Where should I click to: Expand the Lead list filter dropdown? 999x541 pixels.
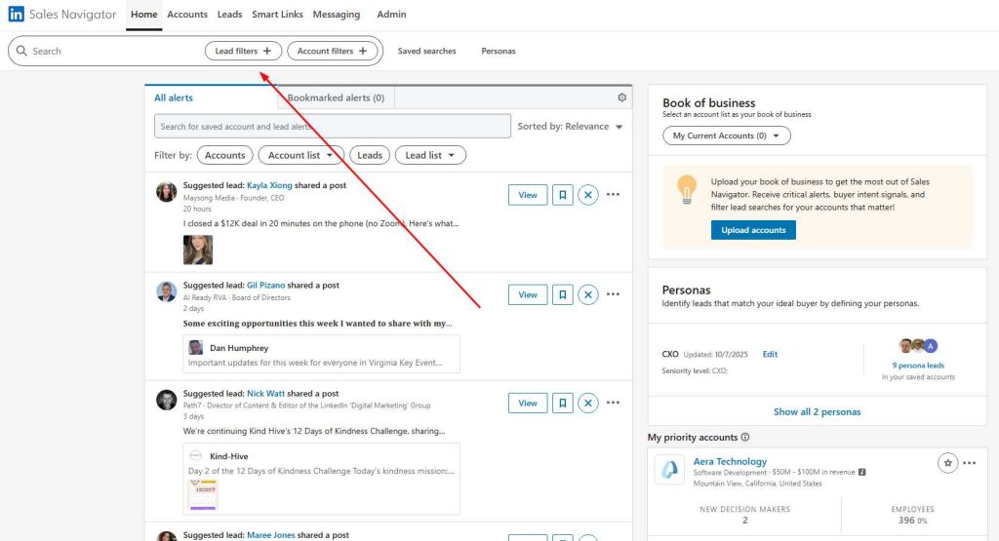tap(430, 155)
